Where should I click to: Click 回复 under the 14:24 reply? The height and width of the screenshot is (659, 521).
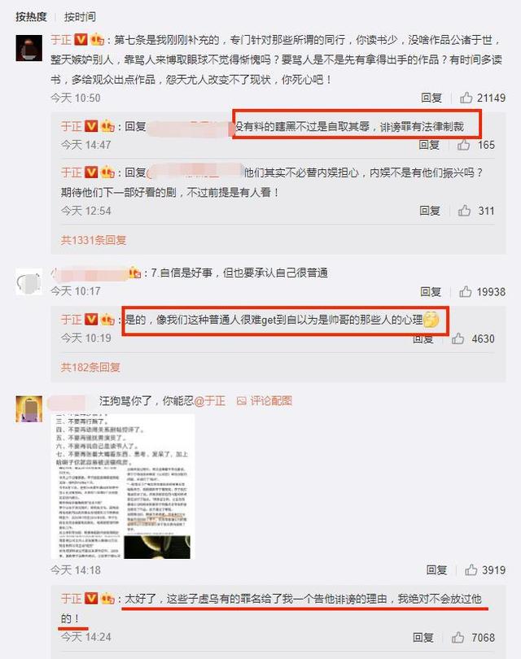point(423,638)
